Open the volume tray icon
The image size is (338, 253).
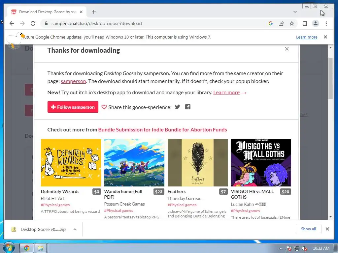(x=305, y=248)
